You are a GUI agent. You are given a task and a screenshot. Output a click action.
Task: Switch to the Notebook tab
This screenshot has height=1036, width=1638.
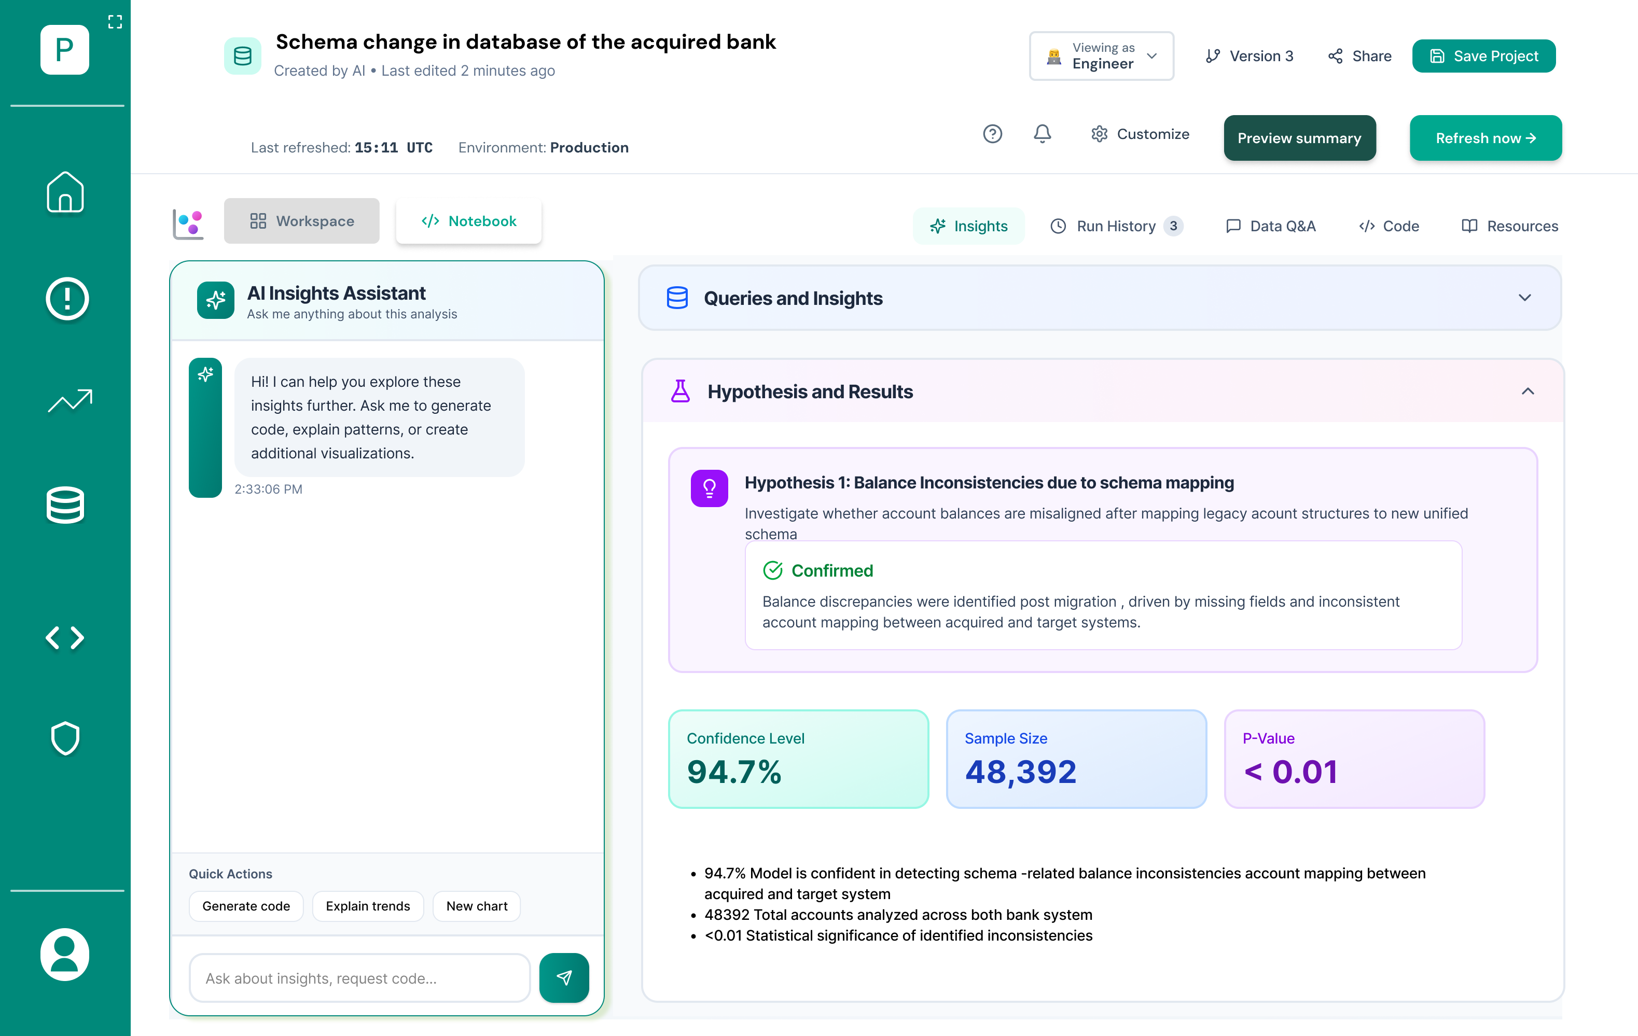(x=469, y=220)
